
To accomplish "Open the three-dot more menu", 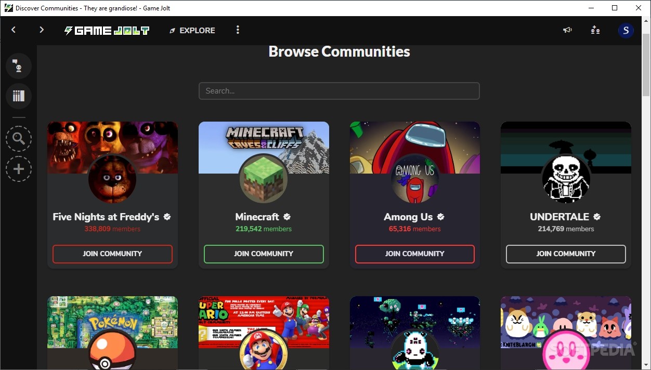I will click(238, 30).
